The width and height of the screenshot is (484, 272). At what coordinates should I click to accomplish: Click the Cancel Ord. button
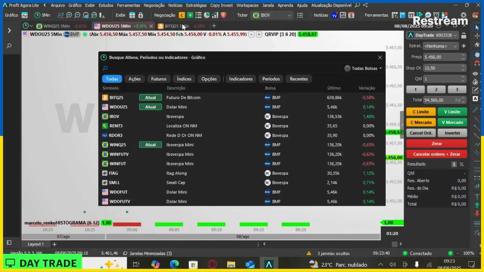tap(421, 133)
